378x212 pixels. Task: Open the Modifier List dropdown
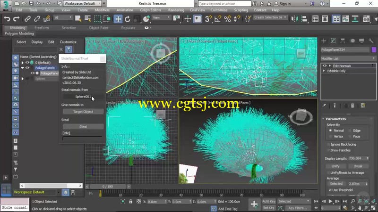pyautogui.click(x=348, y=58)
